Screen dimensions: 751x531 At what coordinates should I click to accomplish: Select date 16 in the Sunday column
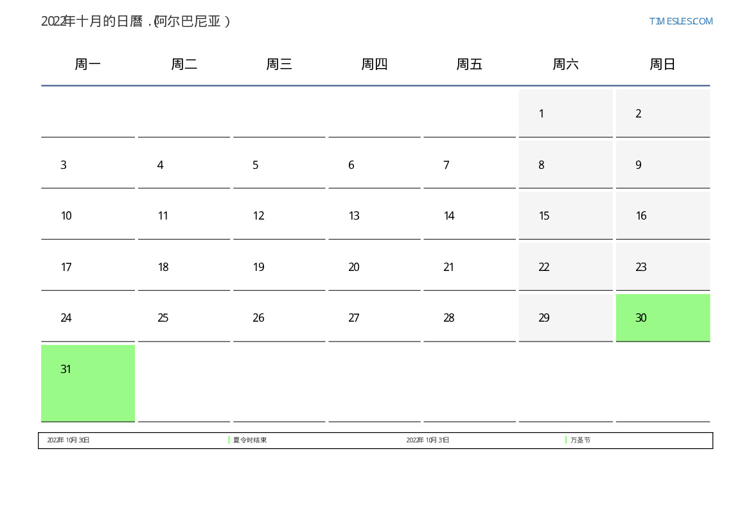pyautogui.click(x=662, y=216)
